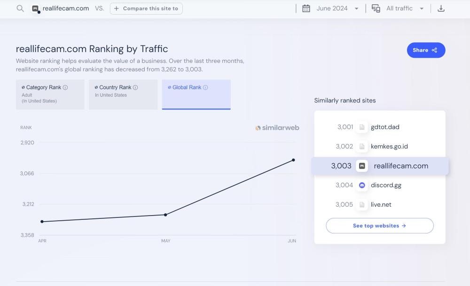
Task: Select the Country Rank tab
Action: 123,94
